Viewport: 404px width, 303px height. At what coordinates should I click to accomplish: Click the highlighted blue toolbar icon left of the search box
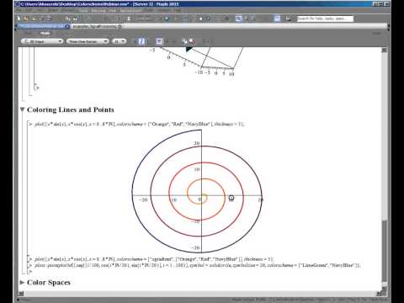[x=277, y=19]
